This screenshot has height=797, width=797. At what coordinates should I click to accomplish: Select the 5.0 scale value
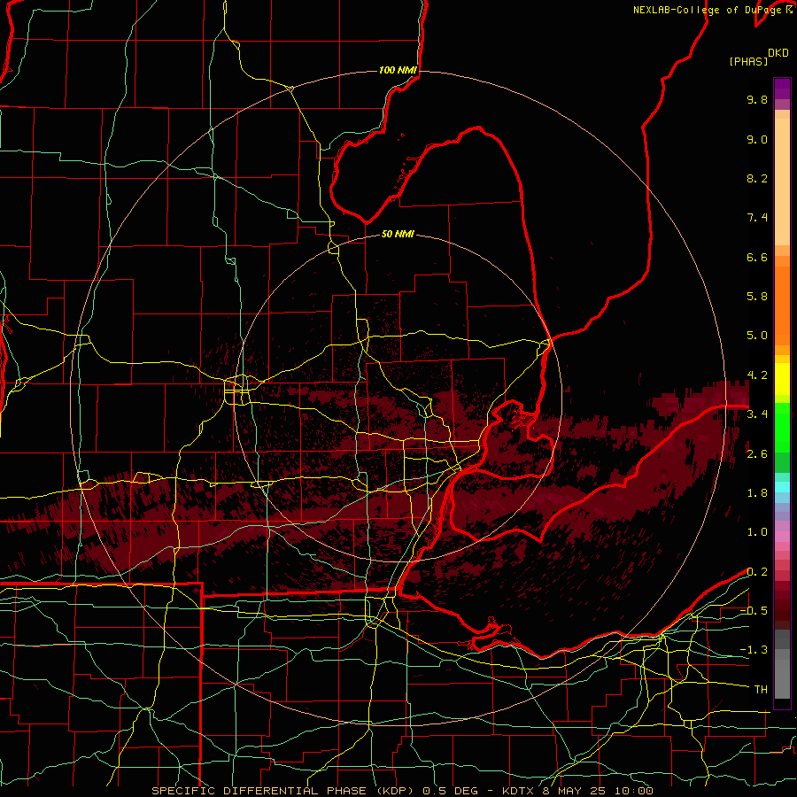click(757, 336)
